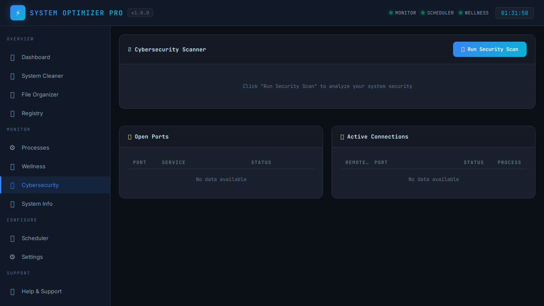Click the Scheduler sidebar icon
This screenshot has height=306, width=544.
[12, 238]
